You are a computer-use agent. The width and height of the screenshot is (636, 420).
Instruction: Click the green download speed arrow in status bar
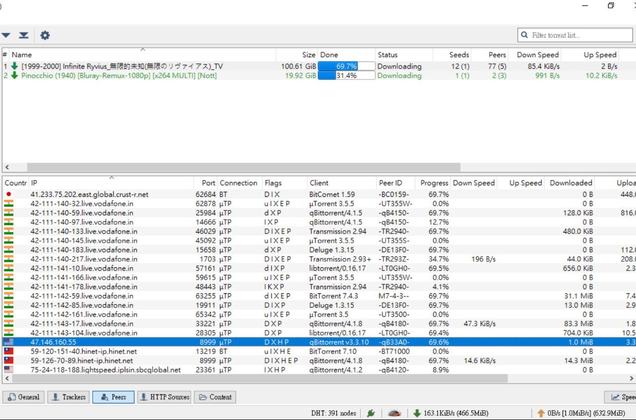[417, 413]
